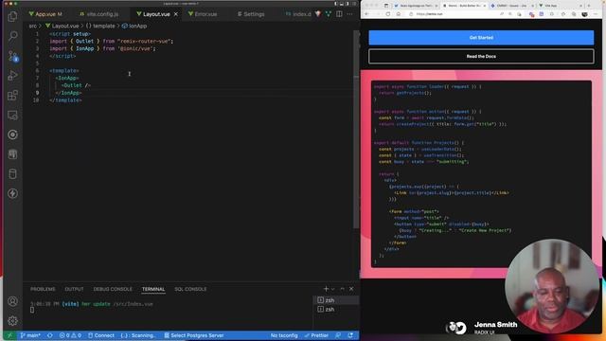Screen dimensions: 606x341
Task: Open the PROBLEMS panel tab
Action: click(43, 289)
